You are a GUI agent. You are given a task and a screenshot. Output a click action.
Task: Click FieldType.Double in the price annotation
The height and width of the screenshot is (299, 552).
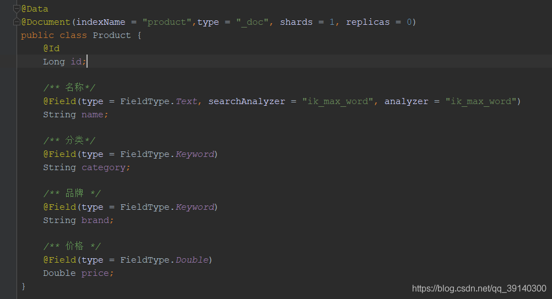click(x=164, y=259)
